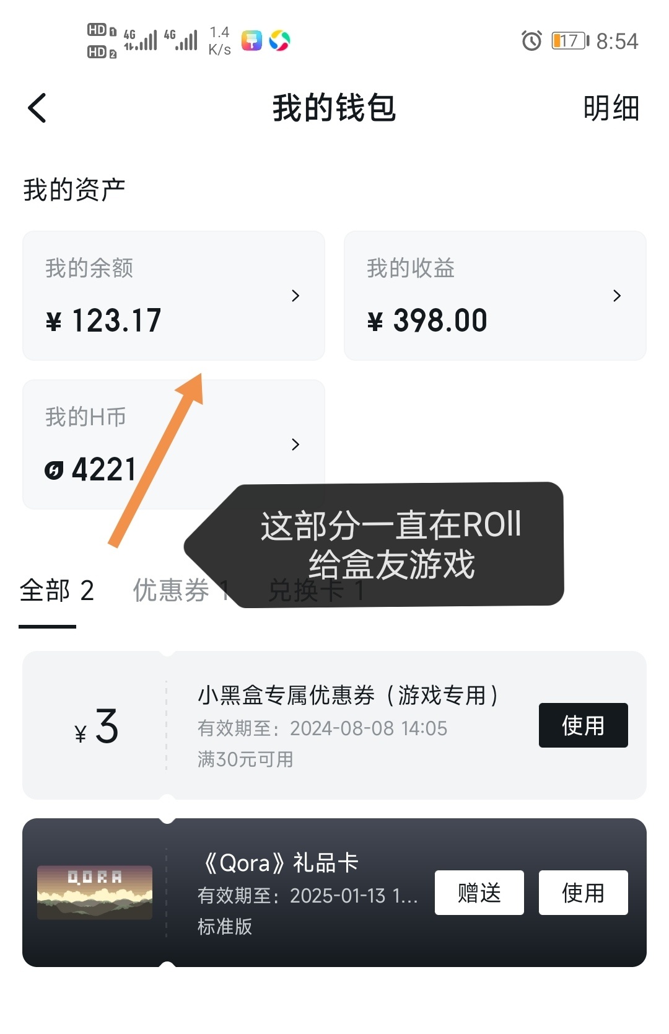Use the 小黑盒专属优惠券 coupon
Screen dimensions: 669x1034
tap(583, 725)
